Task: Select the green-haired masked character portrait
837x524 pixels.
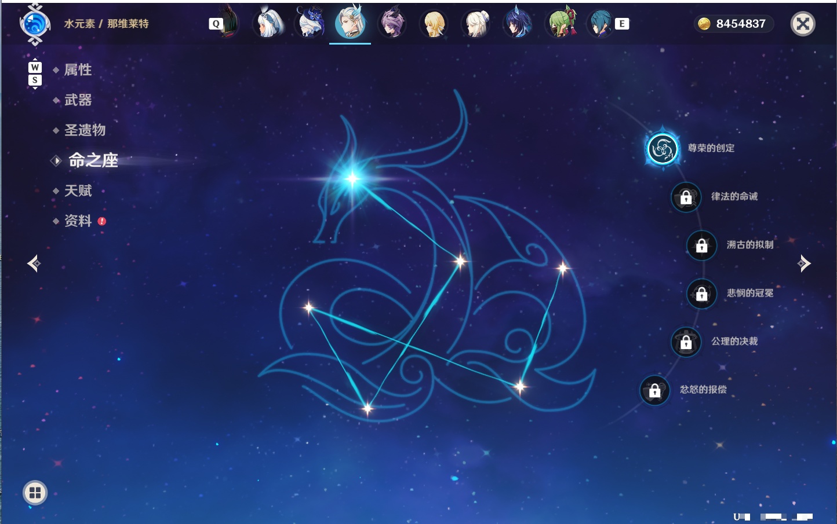Action: 561,23
